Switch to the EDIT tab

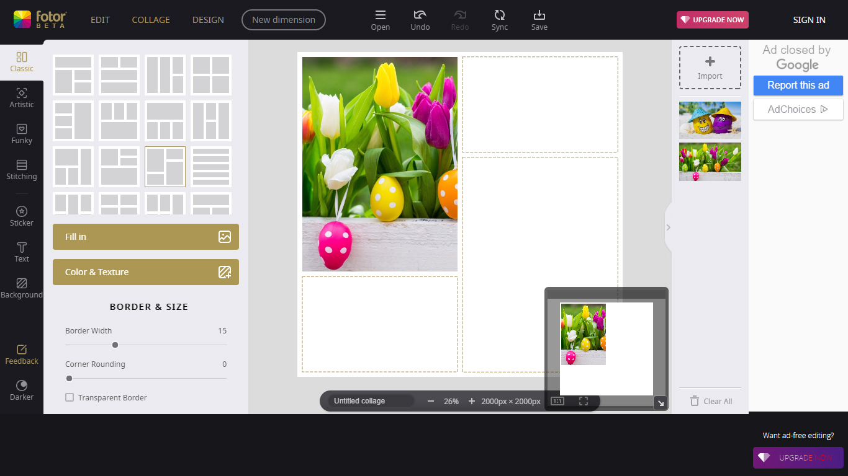(x=100, y=20)
